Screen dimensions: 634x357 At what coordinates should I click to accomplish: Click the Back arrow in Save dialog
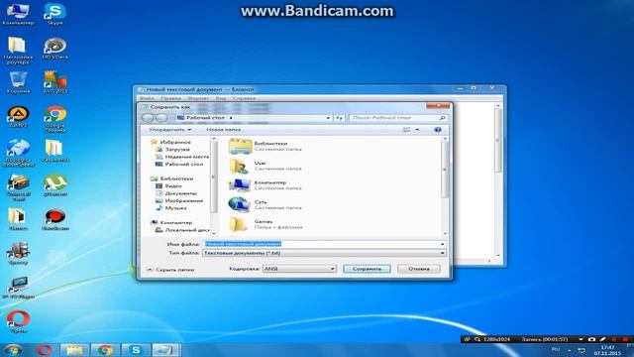[148, 118]
